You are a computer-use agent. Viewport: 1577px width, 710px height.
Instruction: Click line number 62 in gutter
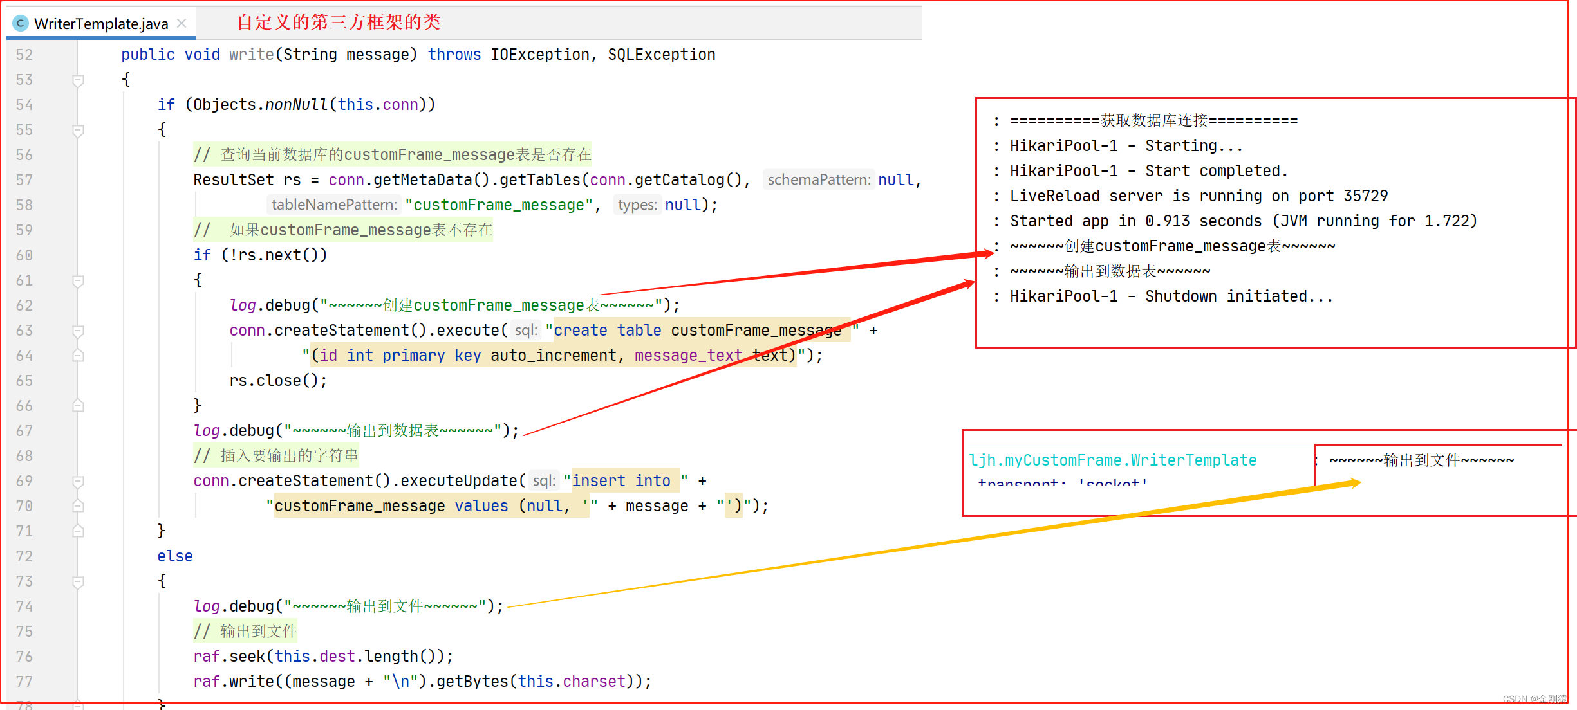24,305
